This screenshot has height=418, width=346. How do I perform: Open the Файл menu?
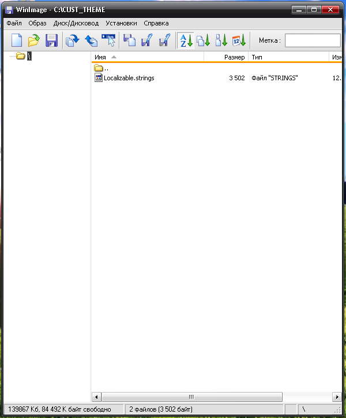(14, 23)
